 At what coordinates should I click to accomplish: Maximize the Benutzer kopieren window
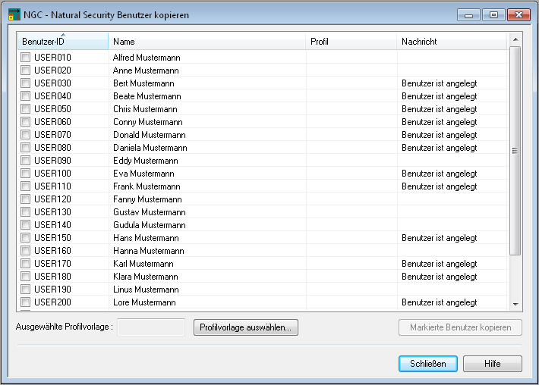pos(494,14)
